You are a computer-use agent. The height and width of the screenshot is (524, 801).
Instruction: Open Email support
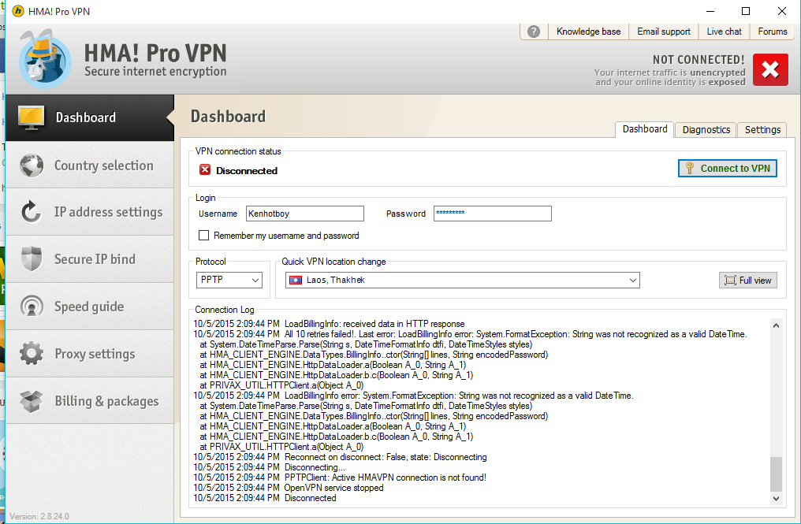[664, 32]
